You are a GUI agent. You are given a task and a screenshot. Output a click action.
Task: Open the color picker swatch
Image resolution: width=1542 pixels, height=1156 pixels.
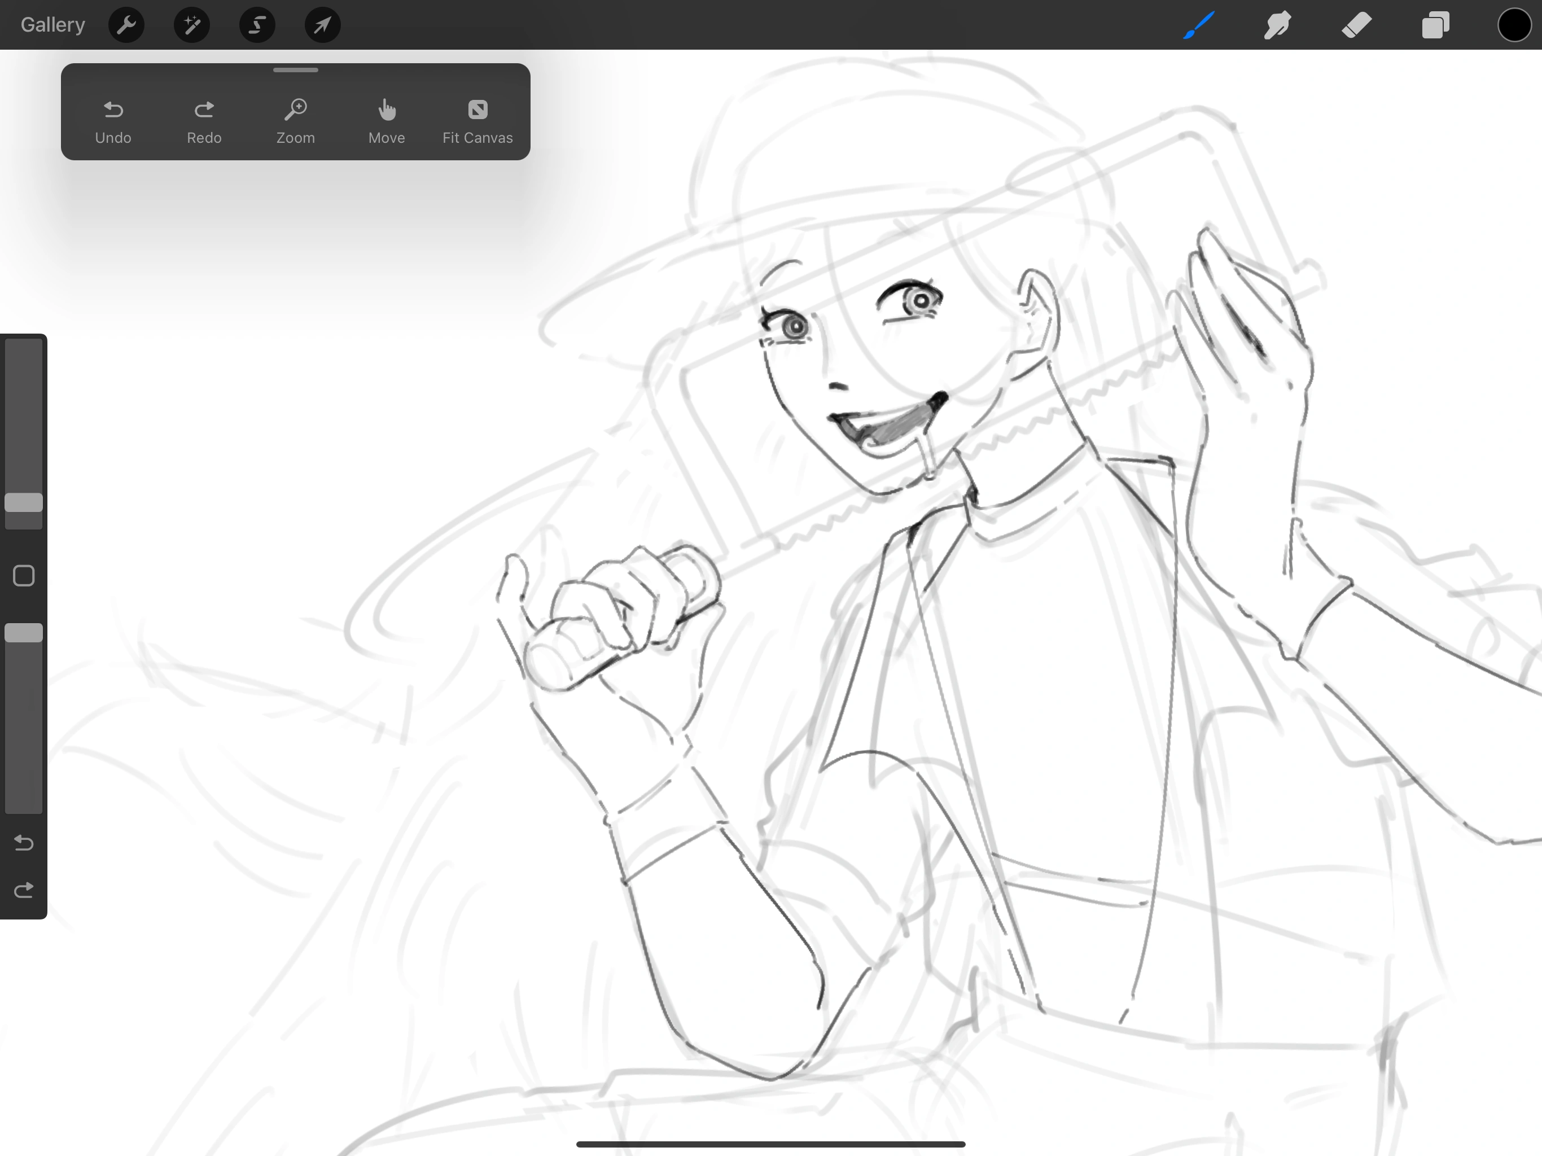click(1514, 24)
